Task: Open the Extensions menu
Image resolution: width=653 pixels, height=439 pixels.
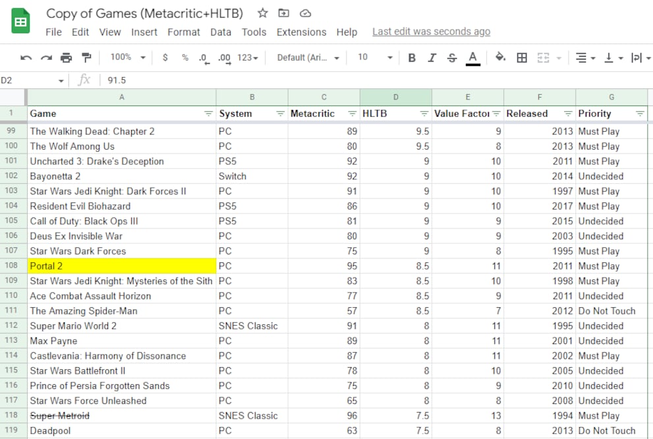Action: 302,32
